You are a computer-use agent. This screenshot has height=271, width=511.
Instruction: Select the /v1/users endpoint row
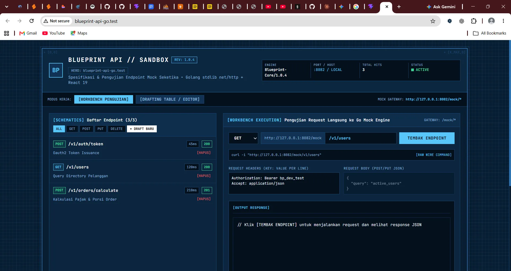[133, 171]
